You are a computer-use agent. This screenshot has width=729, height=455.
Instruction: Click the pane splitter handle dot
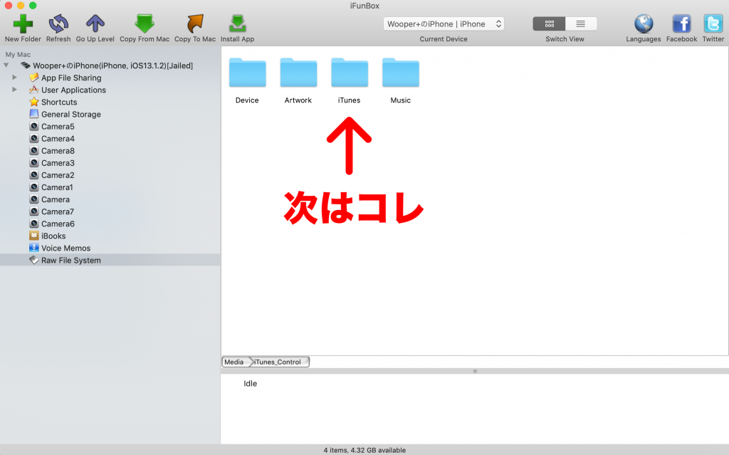coord(475,371)
